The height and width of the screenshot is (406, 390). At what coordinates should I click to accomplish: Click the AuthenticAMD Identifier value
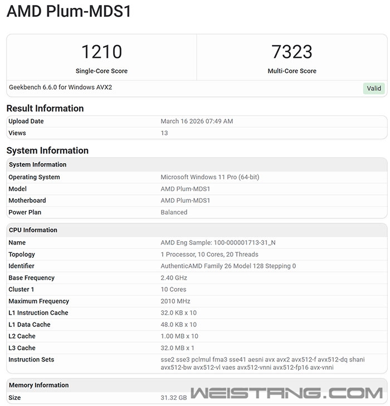click(x=228, y=266)
